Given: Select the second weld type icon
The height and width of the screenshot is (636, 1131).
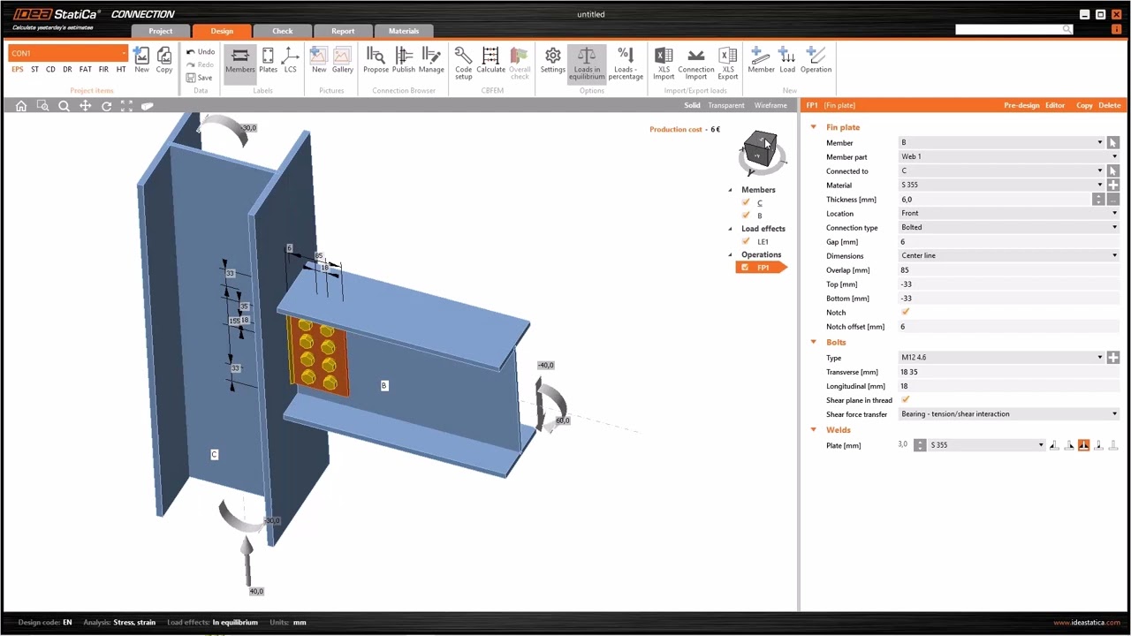Looking at the screenshot, I should 1069,445.
